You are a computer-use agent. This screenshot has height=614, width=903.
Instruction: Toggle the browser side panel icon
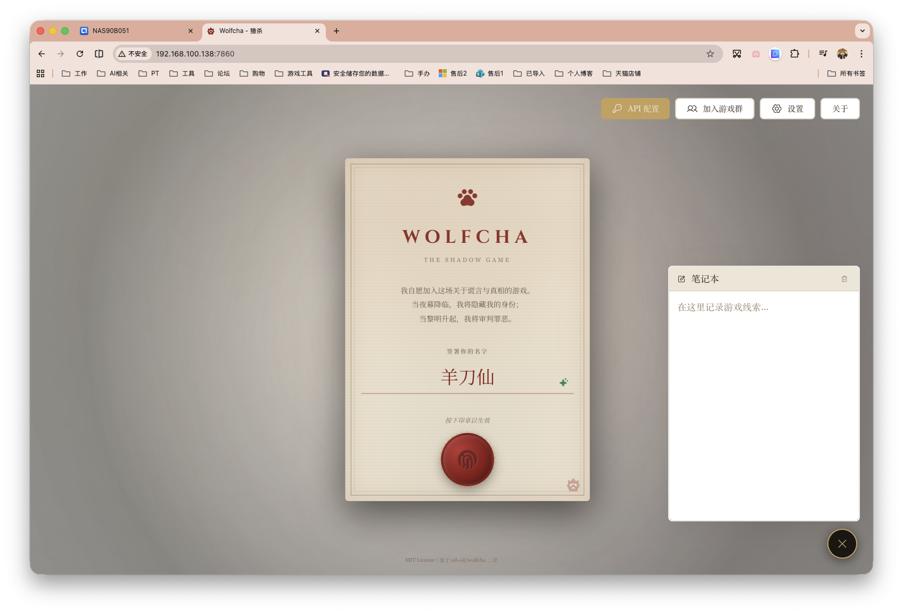click(99, 54)
